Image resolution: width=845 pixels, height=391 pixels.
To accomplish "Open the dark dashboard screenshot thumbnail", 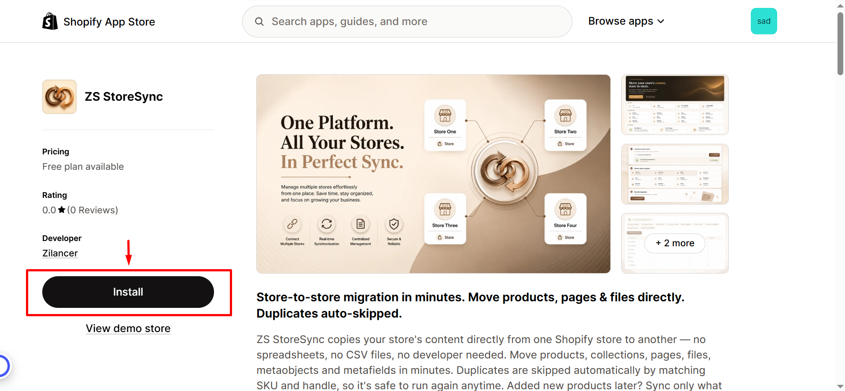I will [x=675, y=105].
